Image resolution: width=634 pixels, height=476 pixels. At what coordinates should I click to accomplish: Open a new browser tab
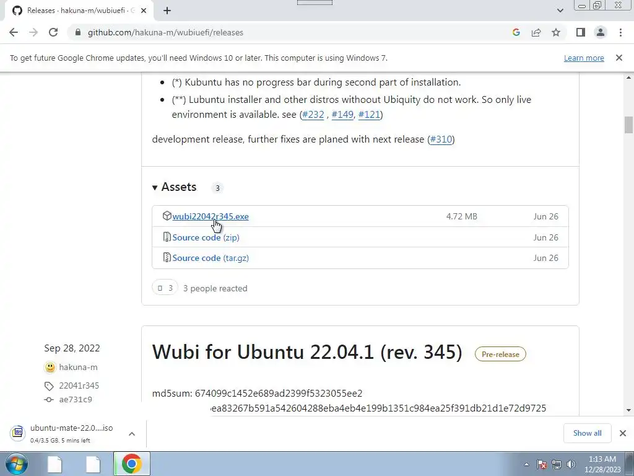pyautogui.click(x=167, y=11)
